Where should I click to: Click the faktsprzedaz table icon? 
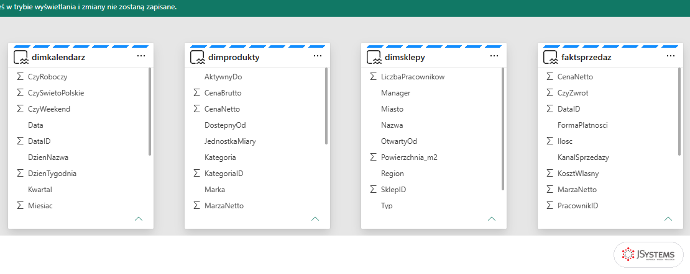click(551, 58)
